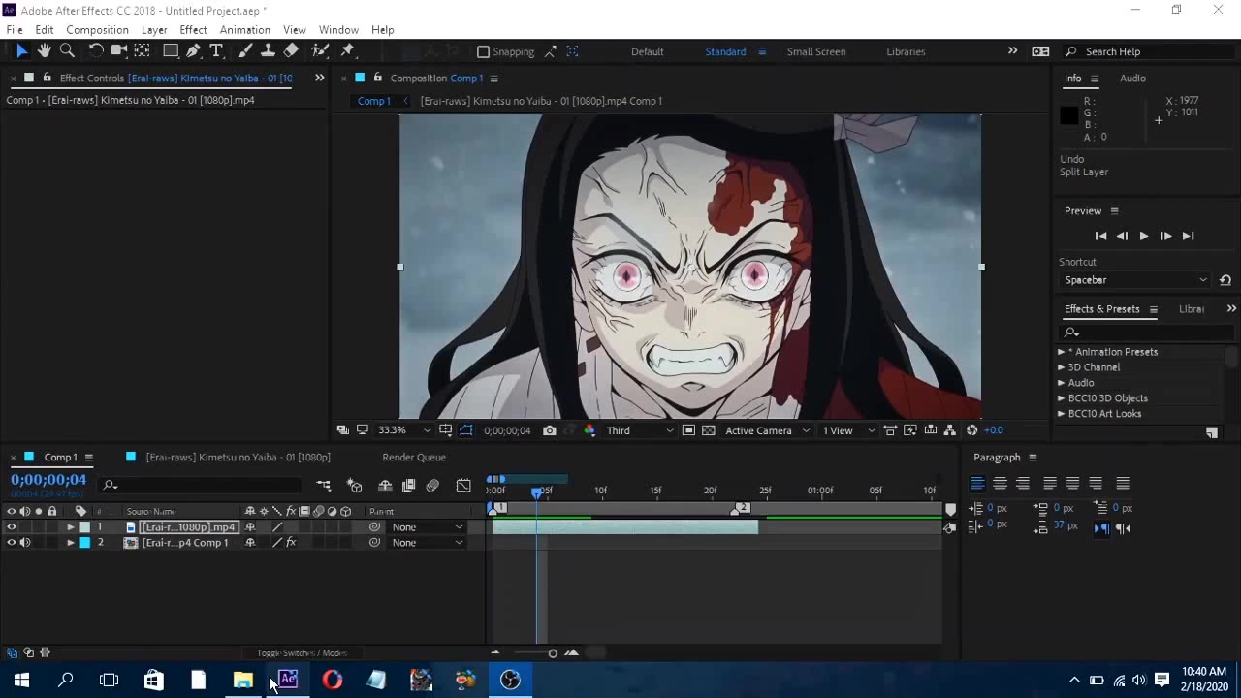Open the Composition menu
This screenshot has width=1241, height=698.
click(x=97, y=30)
